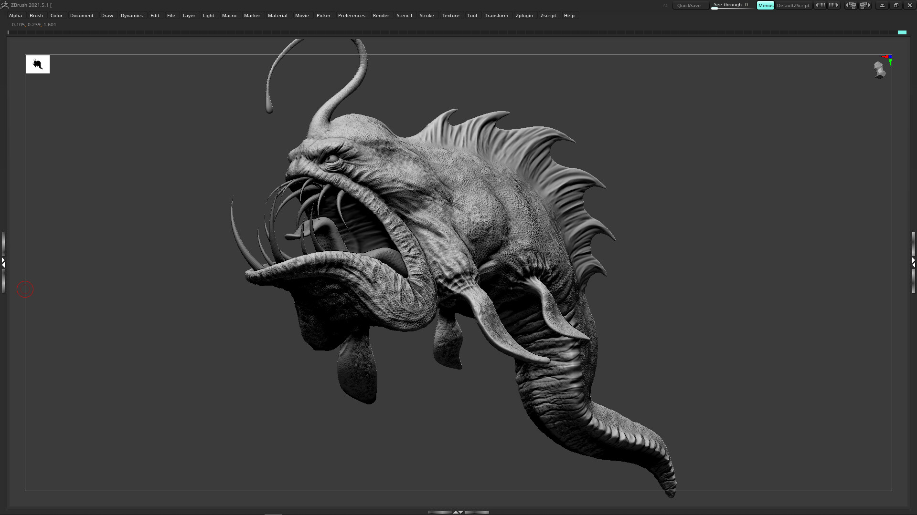Click the active brush preview thumbnail

pyautogui.click(x=37, y=64)
